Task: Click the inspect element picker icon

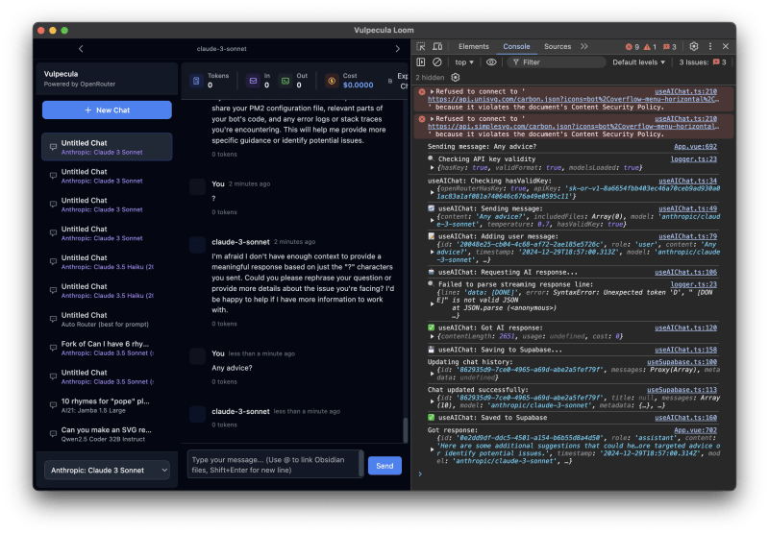Action: (x=421, y=46)
